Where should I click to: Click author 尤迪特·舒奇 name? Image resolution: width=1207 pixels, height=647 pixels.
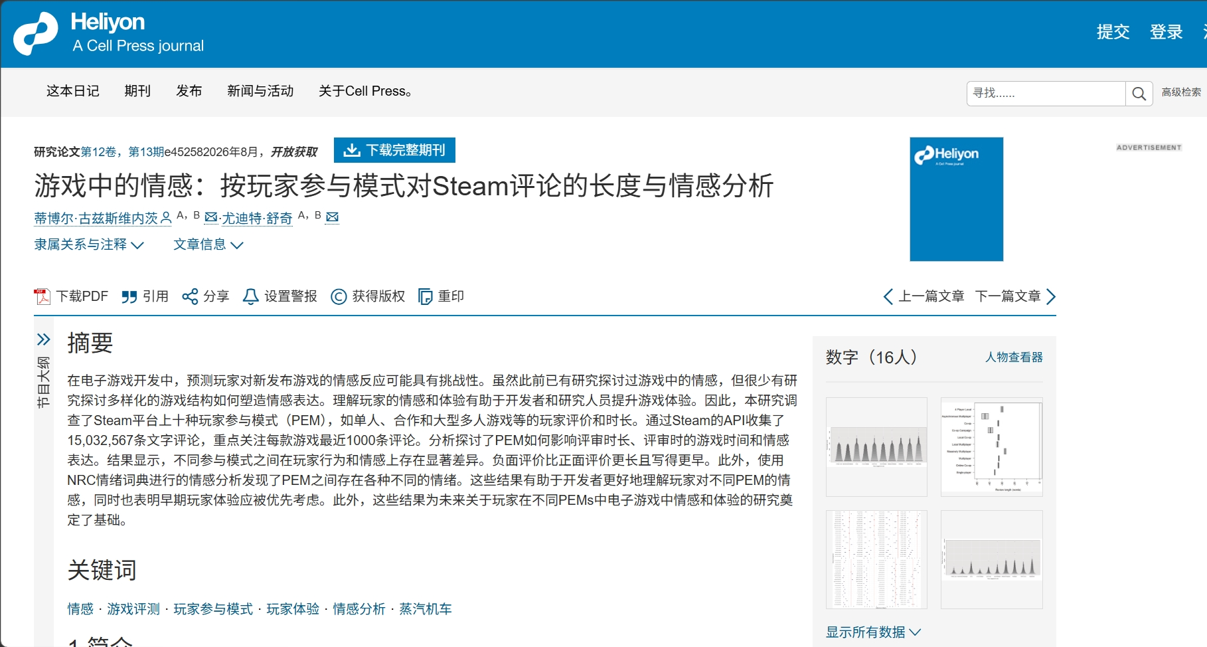point(257,218)
